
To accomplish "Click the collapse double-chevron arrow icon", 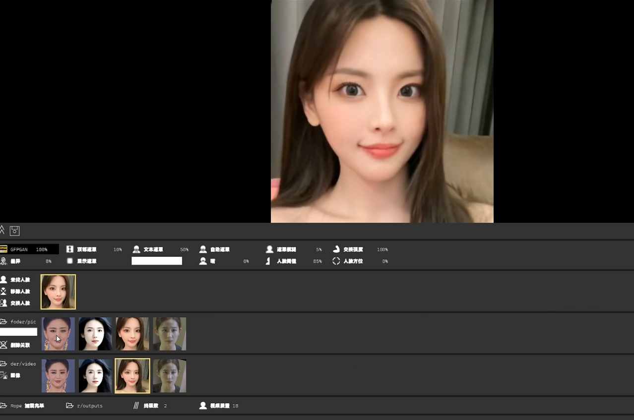I will (2, 230).
